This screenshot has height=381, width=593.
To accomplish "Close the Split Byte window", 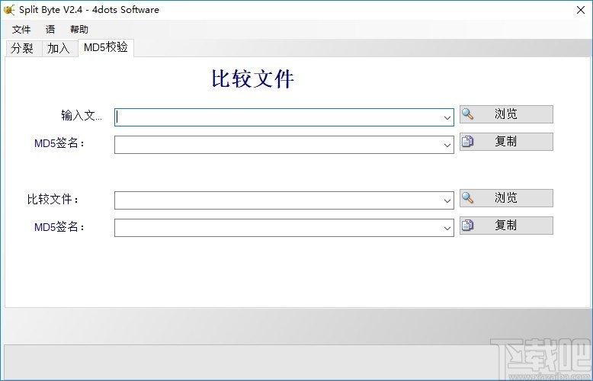I will pyautogui.click(x=581, y=10).
